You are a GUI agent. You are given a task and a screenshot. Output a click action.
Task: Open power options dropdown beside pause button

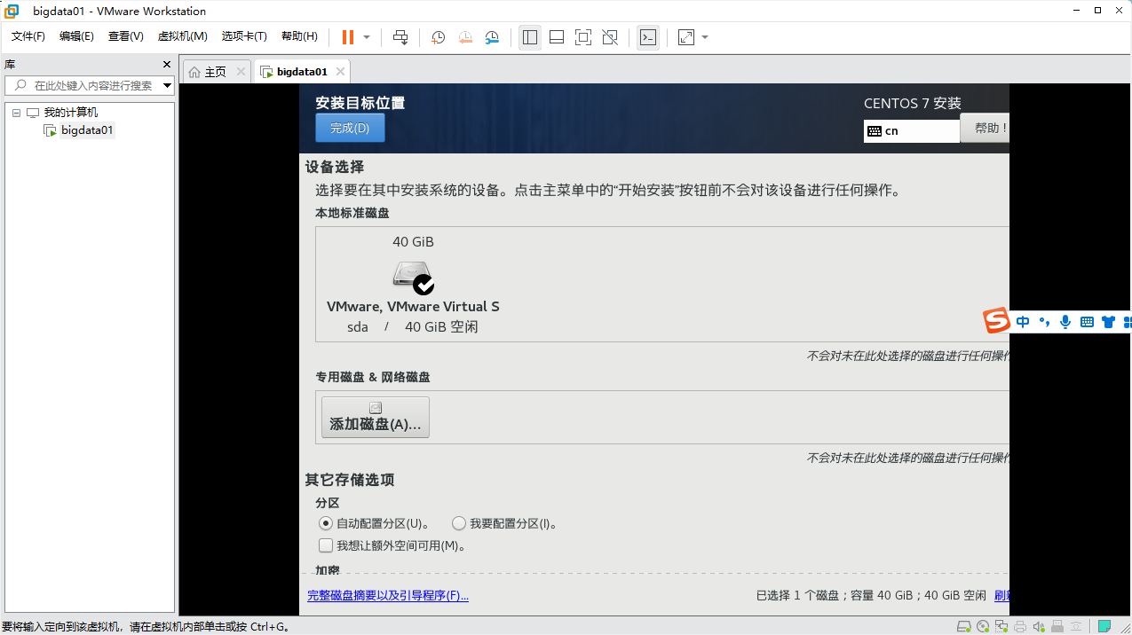pos(367,37)
